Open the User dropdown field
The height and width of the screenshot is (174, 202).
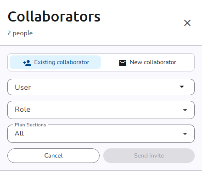point(101,87)
